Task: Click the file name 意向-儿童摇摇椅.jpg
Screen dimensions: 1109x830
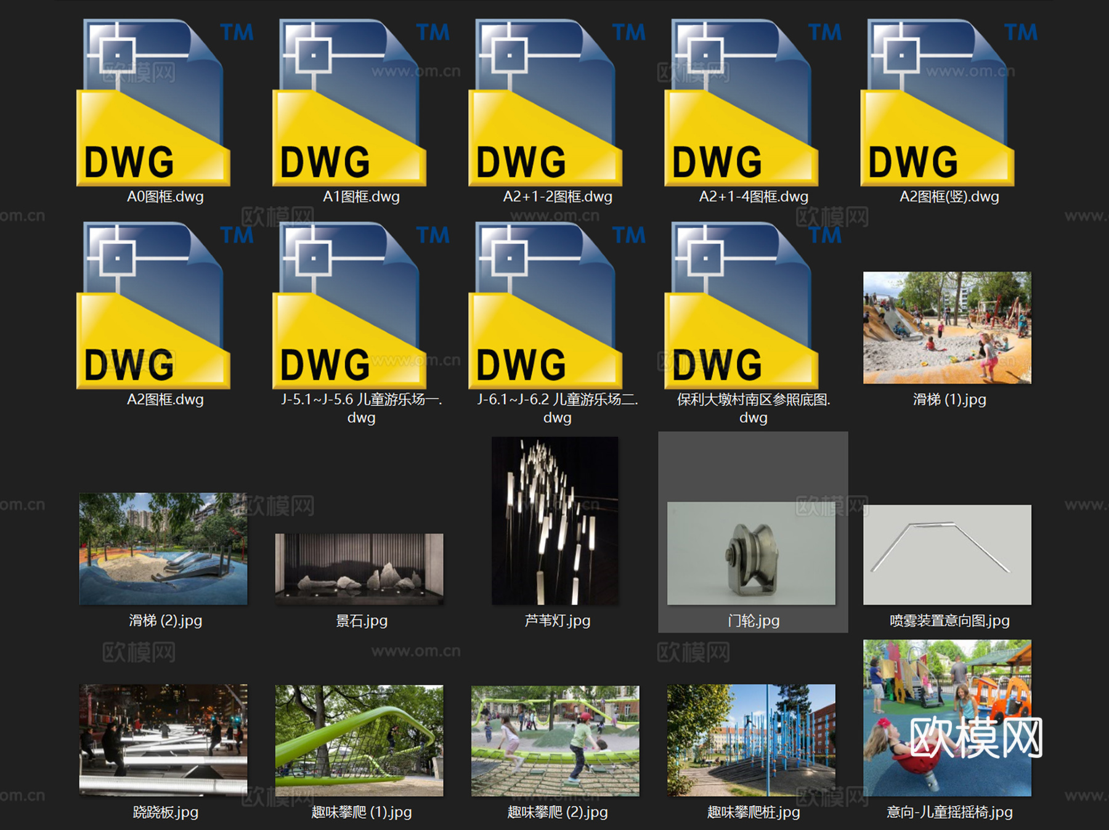Action: coord(949,812)
